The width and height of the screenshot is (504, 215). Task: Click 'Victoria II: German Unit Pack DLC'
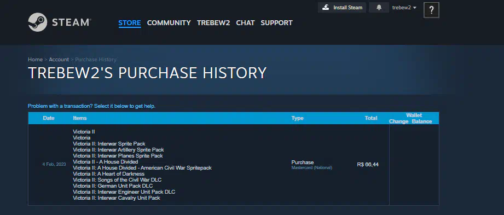pyautogui.click(x=113, y=186)
